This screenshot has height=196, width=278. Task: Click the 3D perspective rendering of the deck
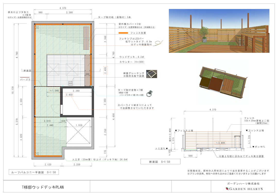click(219, 31)
